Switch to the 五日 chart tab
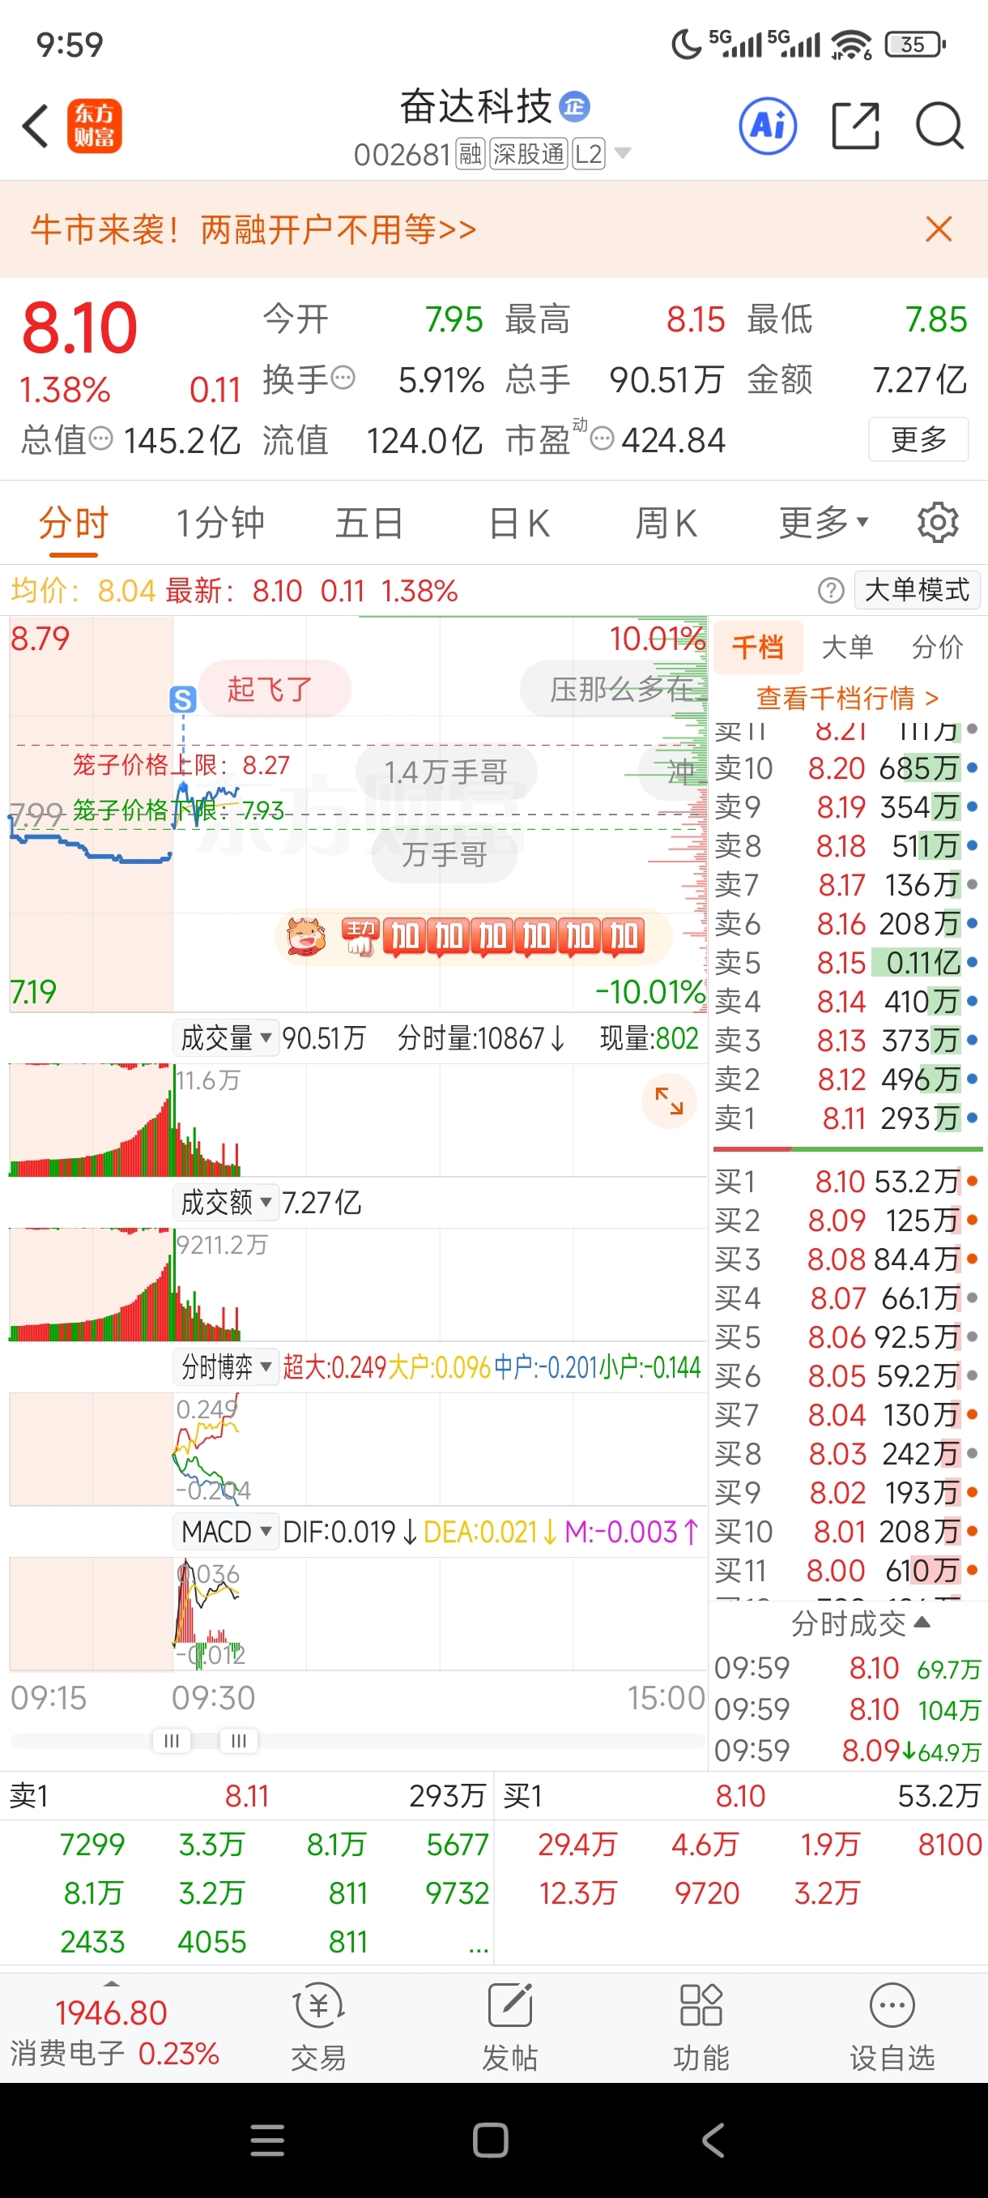 click(x=368, y=522)
